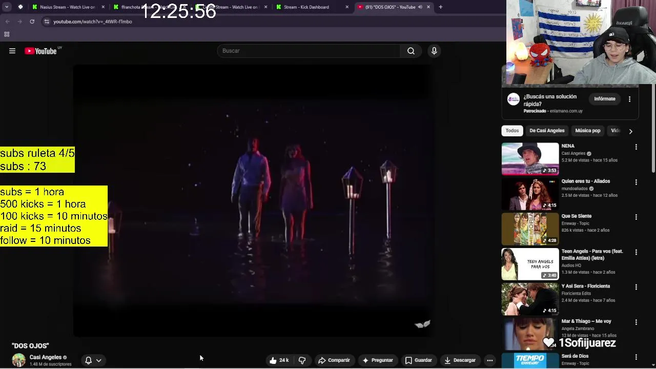Open Y Asi Sera - Floricienta thumbnail
Screen dimensions: 656x369
[530, 299]
